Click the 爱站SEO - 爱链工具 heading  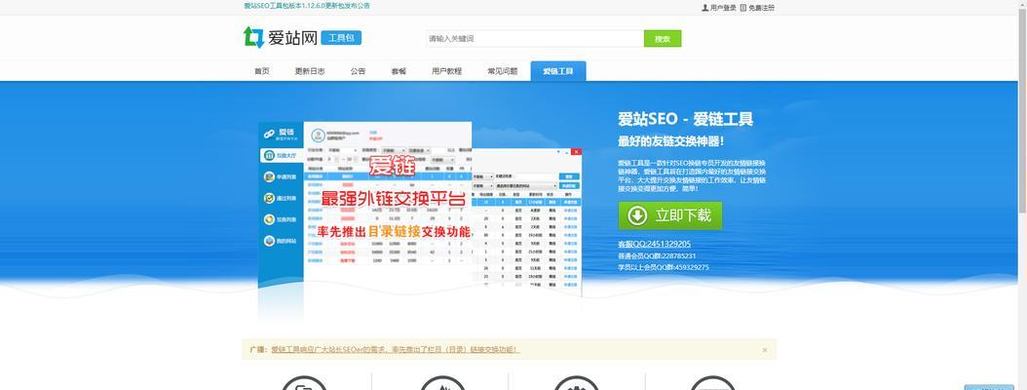[x=685, y=119]
